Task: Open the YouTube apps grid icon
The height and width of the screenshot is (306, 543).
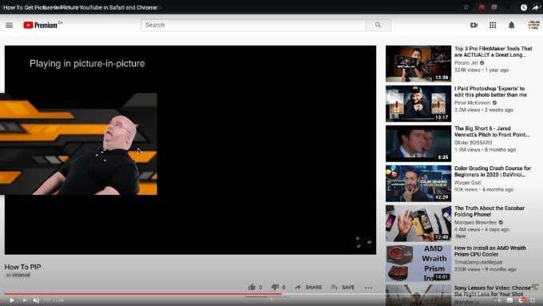Action: [493, 25]
